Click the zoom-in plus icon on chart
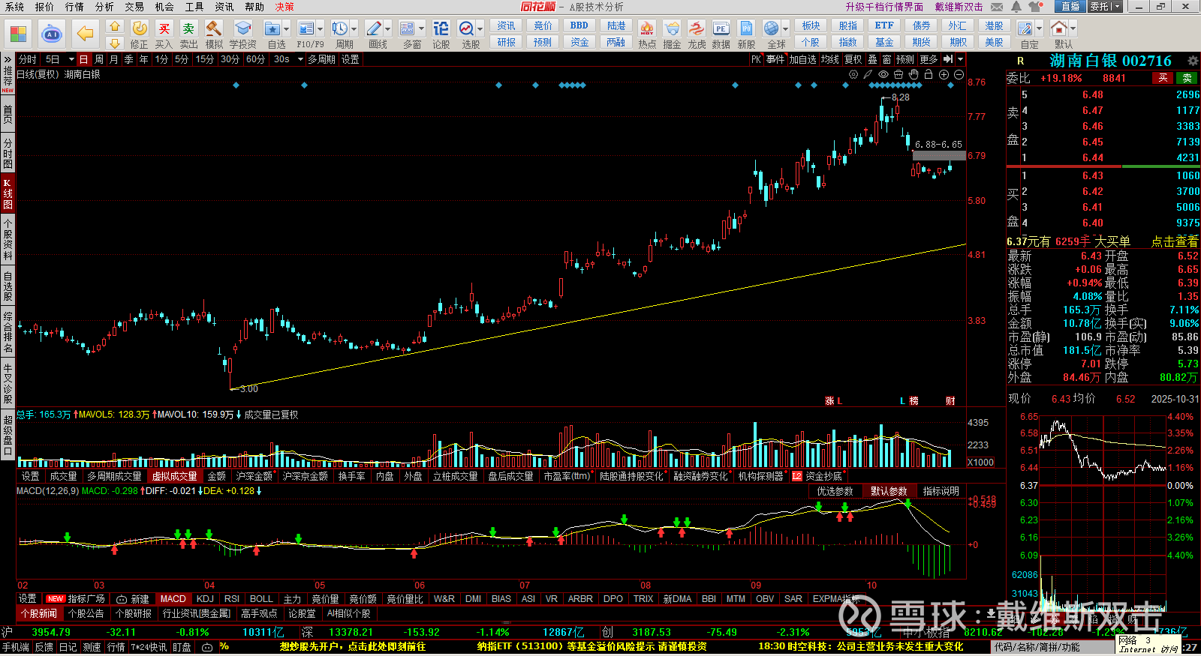Screen dimensions: 1201x656 944,74
